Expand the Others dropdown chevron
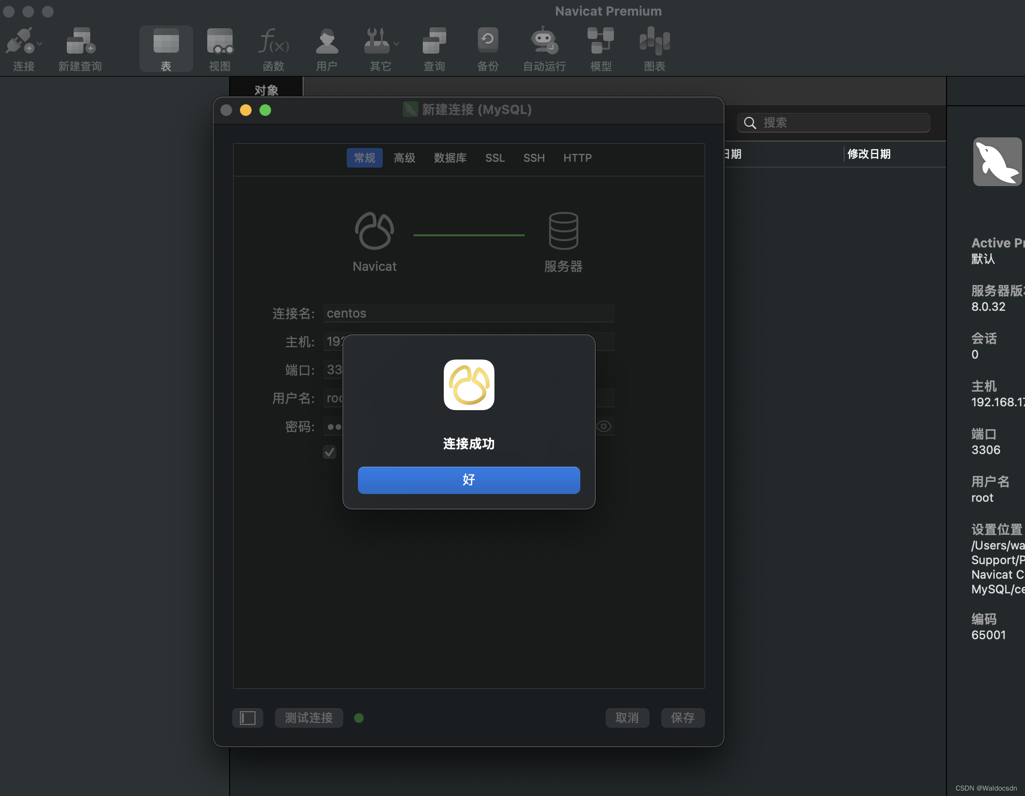The height and width of the screenshot is (796, 1025). point(396,44)
